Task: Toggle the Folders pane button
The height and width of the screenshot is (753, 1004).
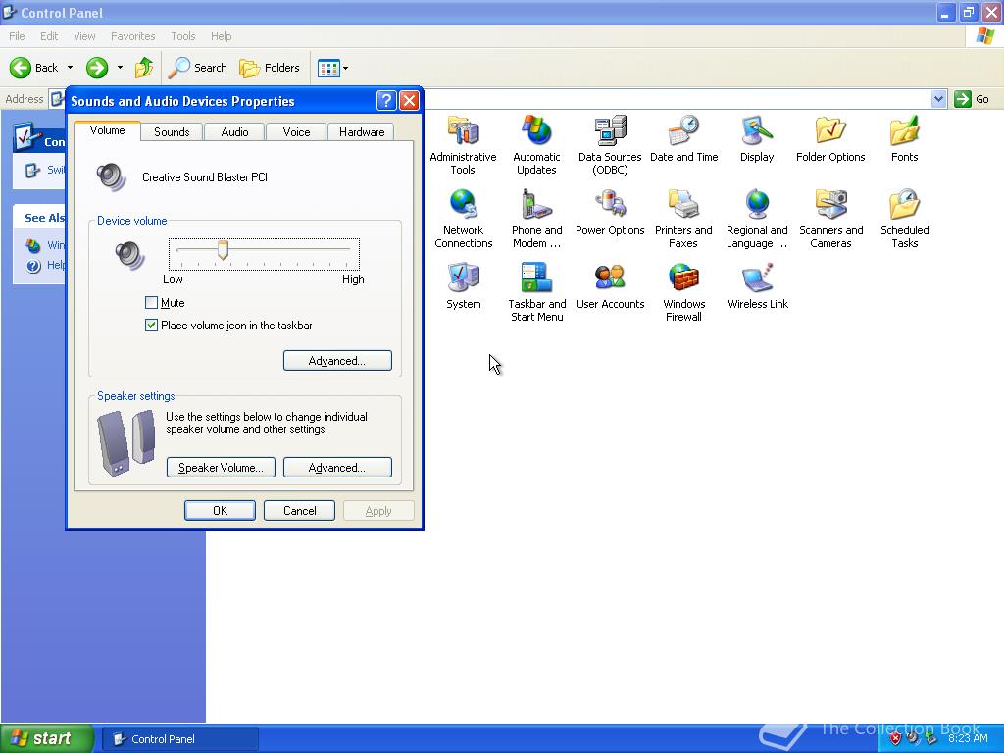Action: click(x=269, y=68)
